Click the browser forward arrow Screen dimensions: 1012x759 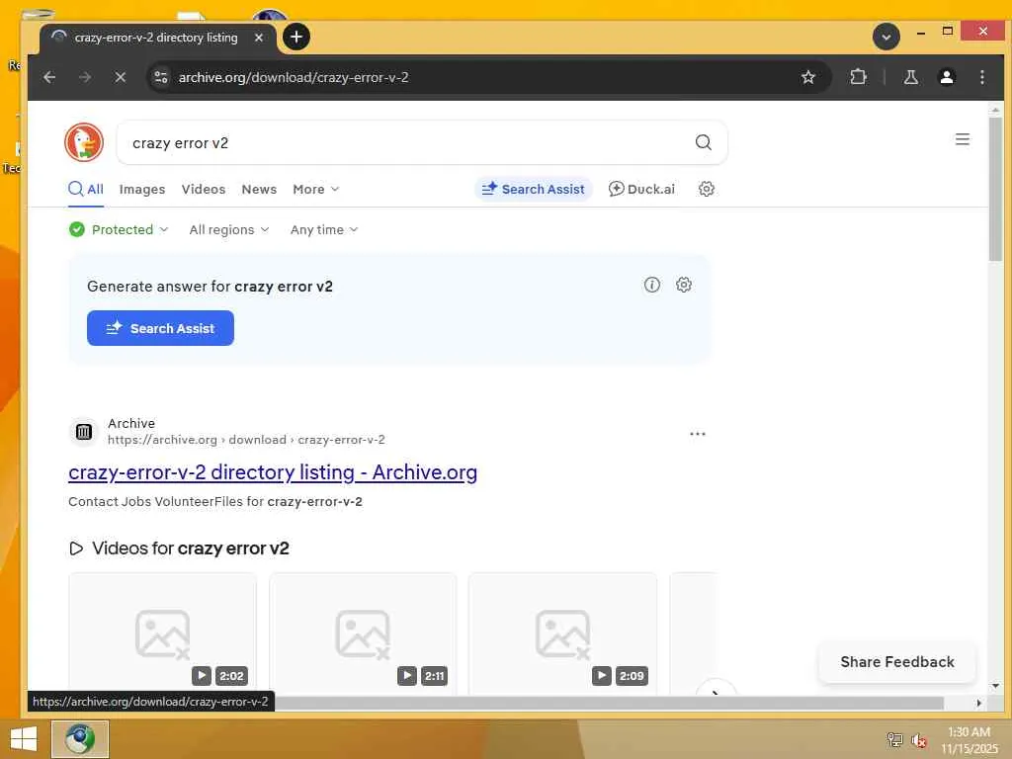tap(85, 77)
